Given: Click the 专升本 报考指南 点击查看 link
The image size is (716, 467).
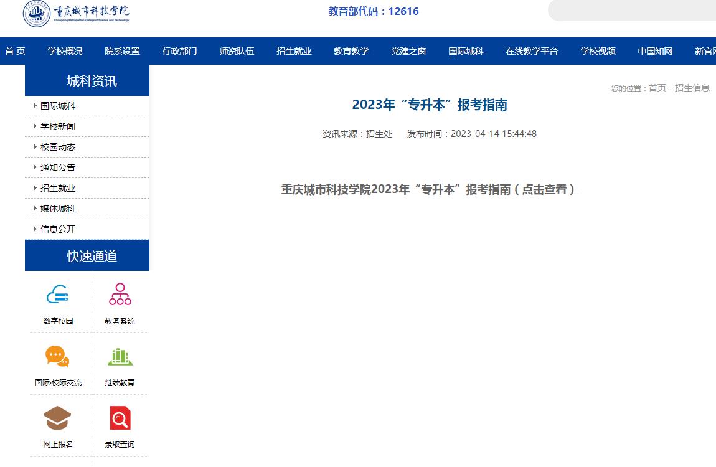Looking at the screenshot, I should (x=429, y=189).
